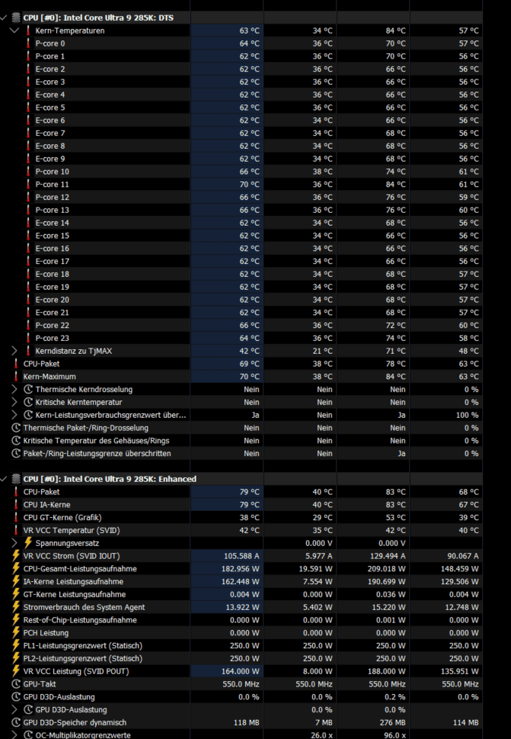
Task: Select the P-core 12 row label
Action: 53,197
